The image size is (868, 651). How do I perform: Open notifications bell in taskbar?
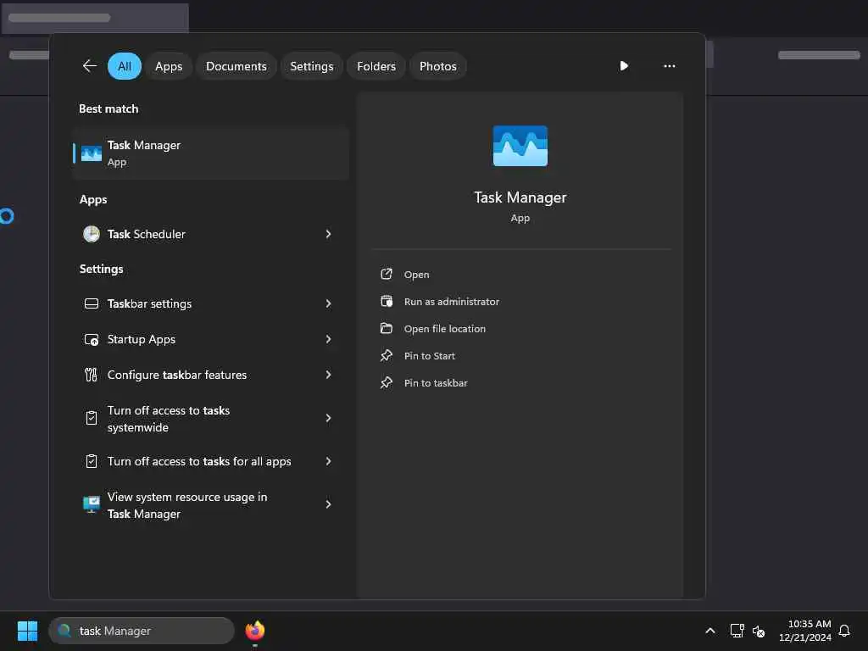[x=844, y=631]
